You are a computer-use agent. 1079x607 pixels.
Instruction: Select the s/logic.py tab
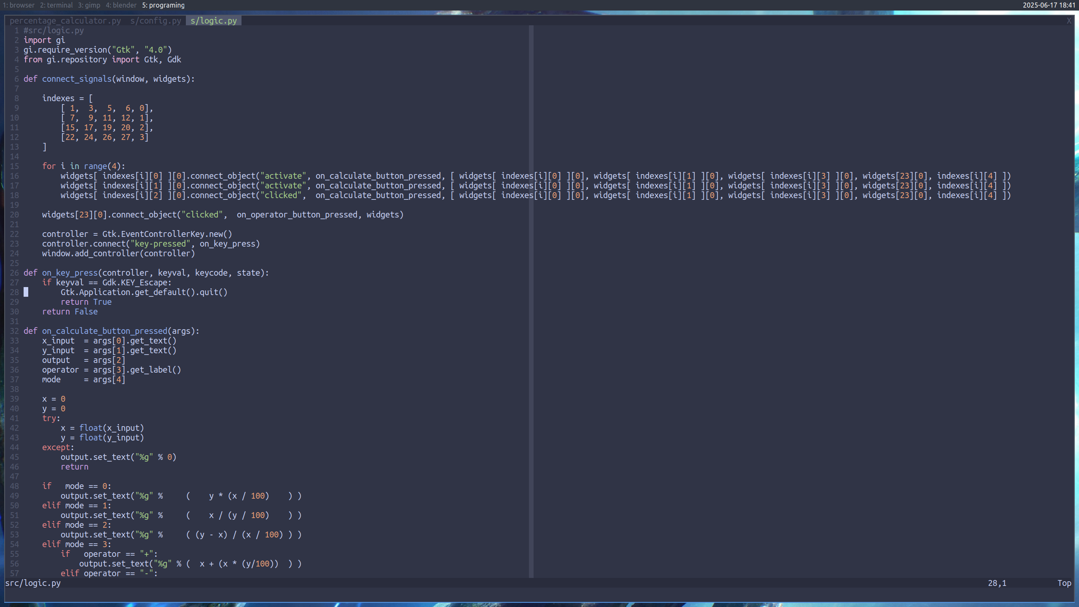click(214, 21)
